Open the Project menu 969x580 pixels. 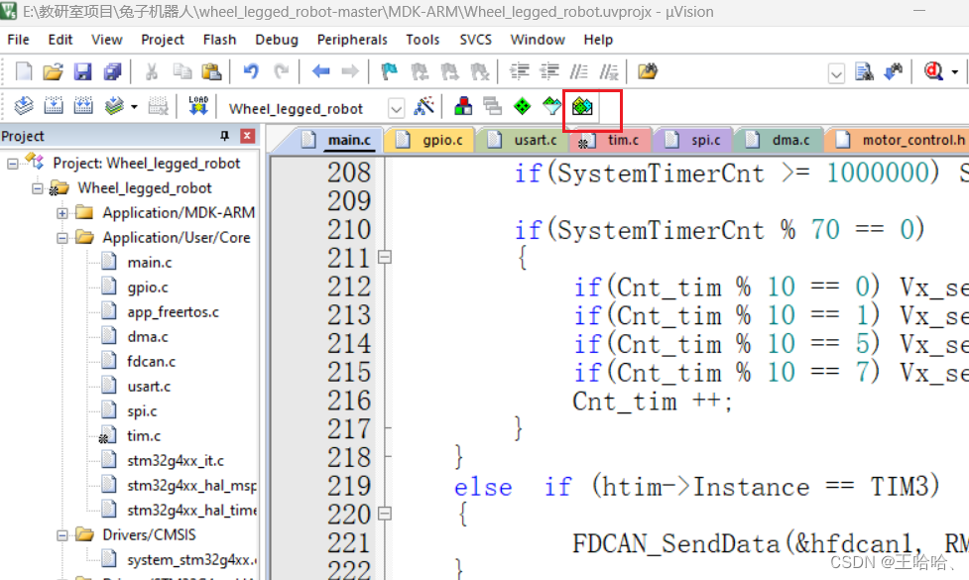tap(163, 40)
